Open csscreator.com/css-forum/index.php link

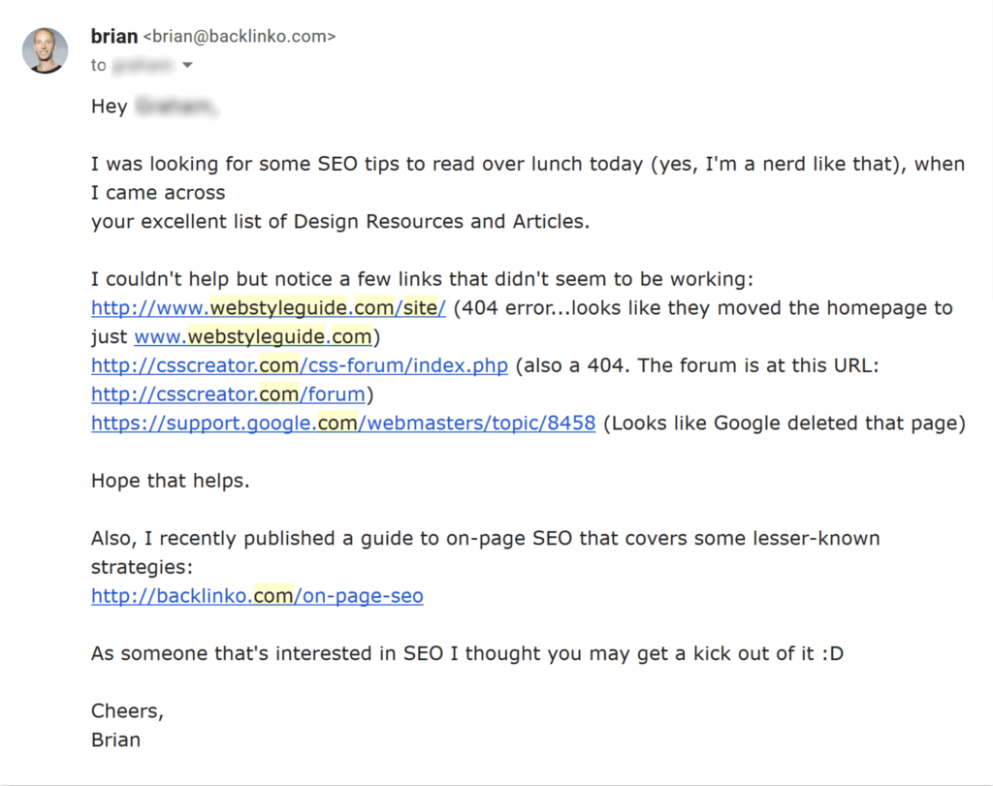(x=300, y=366)
